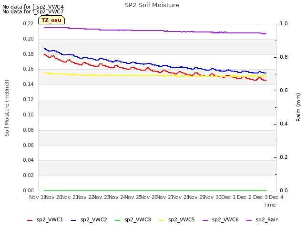Click the Dec 1 x-axis tick label
This screenshot has width=305, height=229.
click(x=228, y=197)
